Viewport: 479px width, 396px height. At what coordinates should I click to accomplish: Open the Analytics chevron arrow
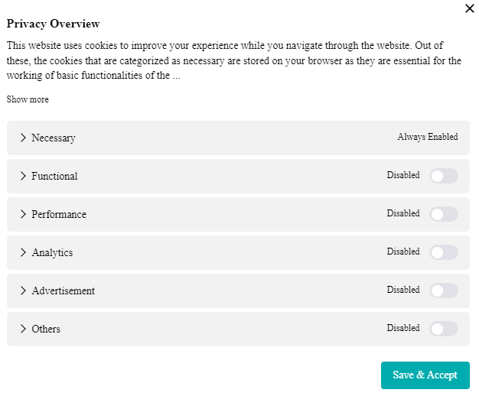point(23,252)
